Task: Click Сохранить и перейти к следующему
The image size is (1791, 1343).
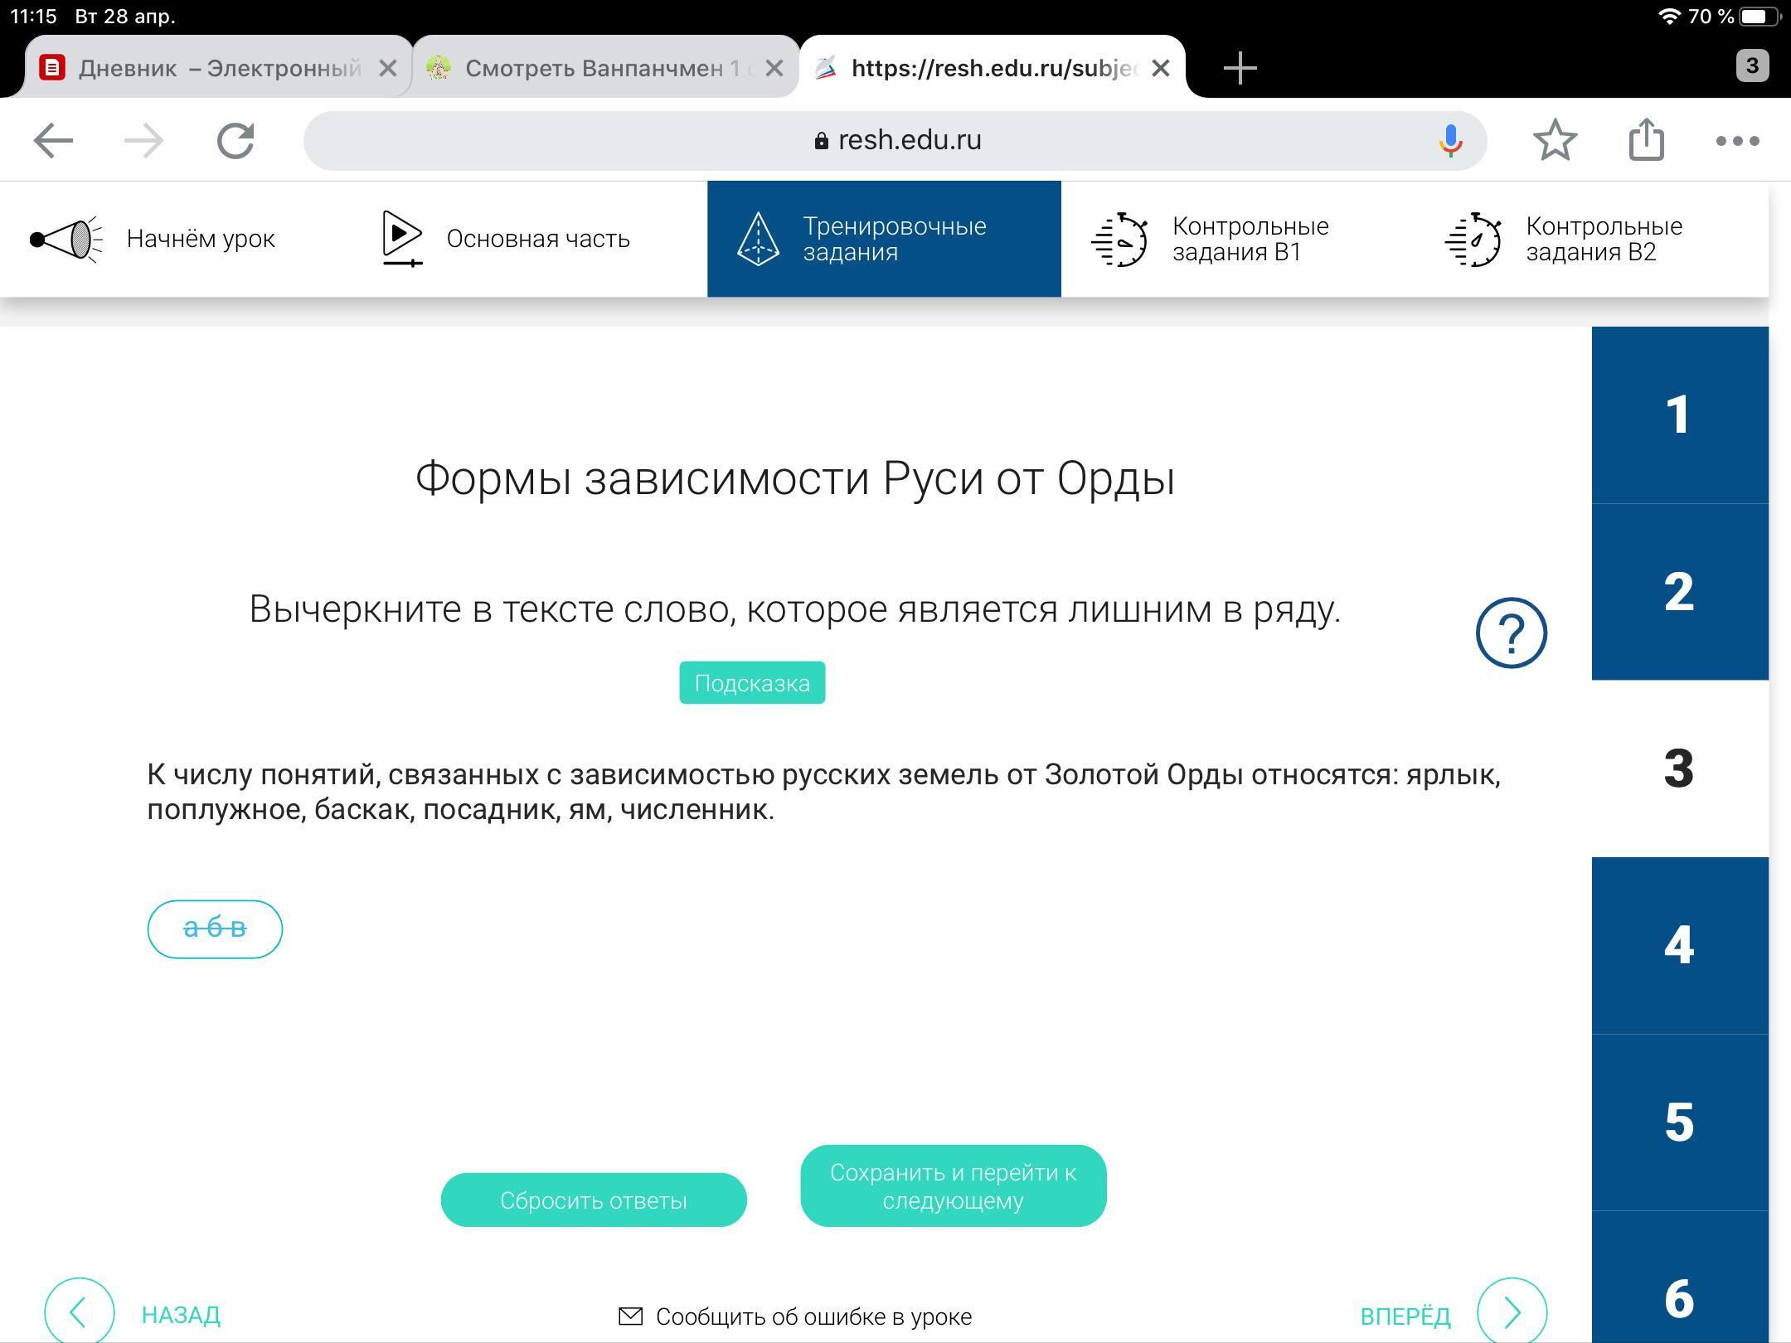Action: click(x=953, y=1186)
